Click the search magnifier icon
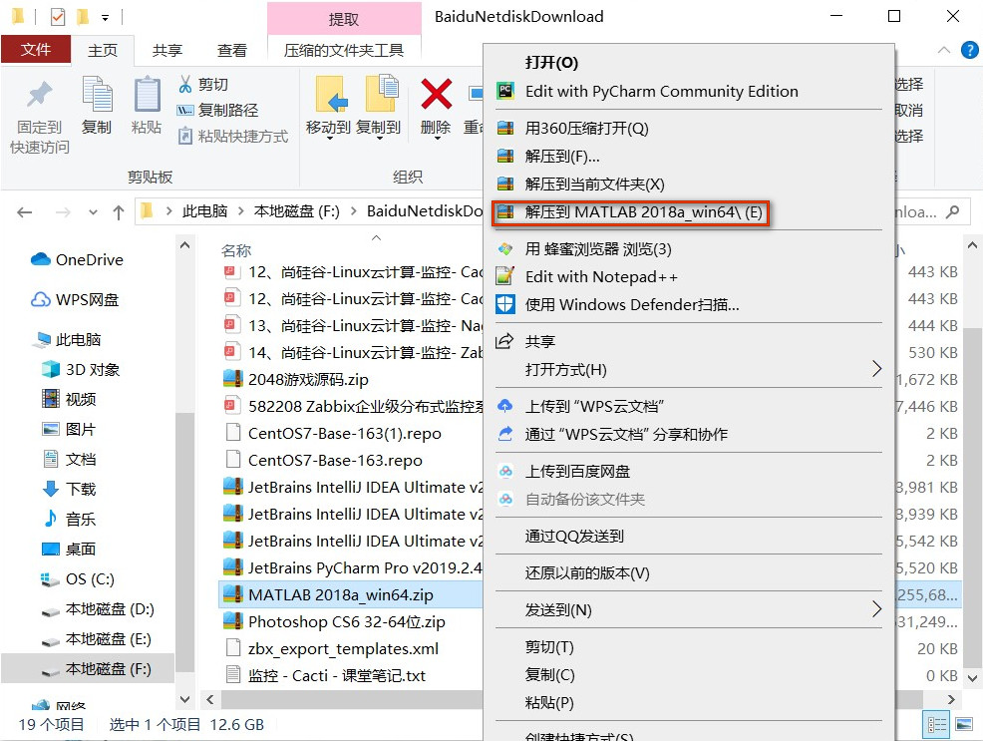983x741 pixels. coord(952,211)
